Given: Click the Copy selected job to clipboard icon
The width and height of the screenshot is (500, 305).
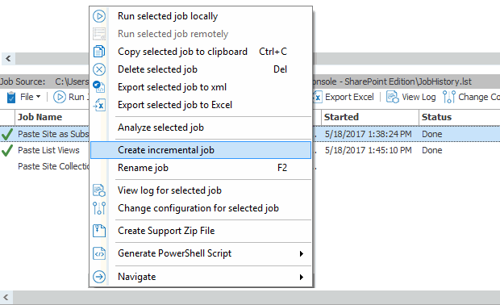Looking at the screenshot, I should coord(99,52).
